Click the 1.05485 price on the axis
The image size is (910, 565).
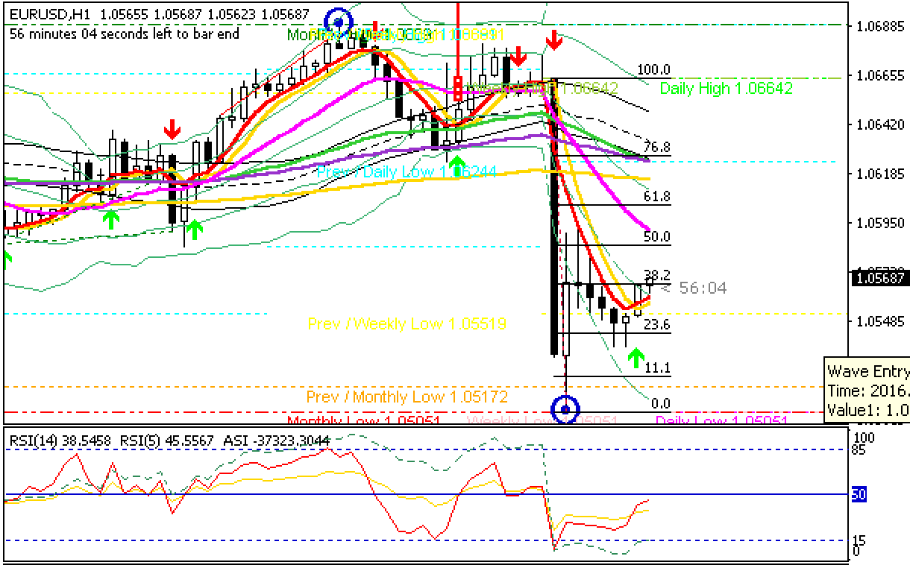tap(880, 321)
